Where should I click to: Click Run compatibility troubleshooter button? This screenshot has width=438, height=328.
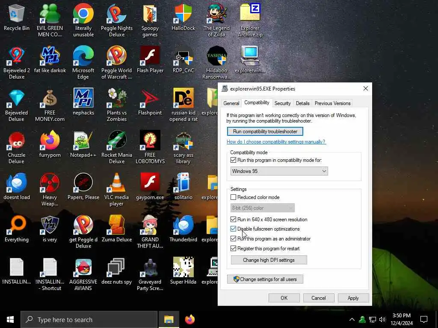click(265, 132)
